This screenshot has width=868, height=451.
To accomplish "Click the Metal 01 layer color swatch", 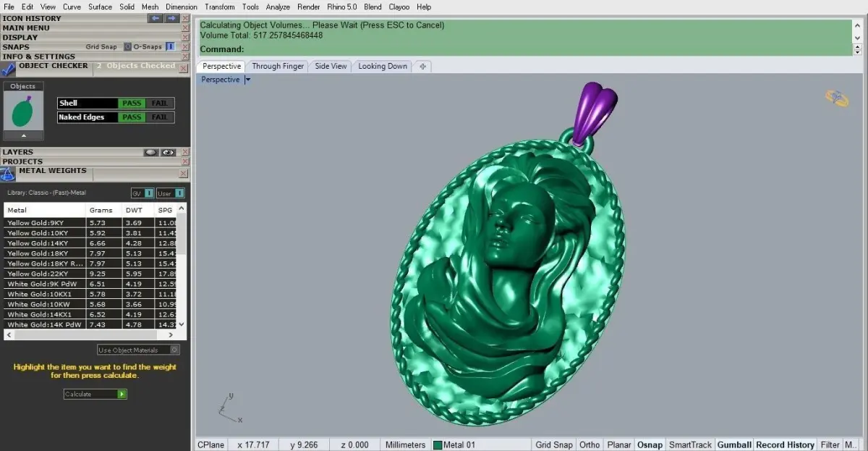I will tap(438, 444).
